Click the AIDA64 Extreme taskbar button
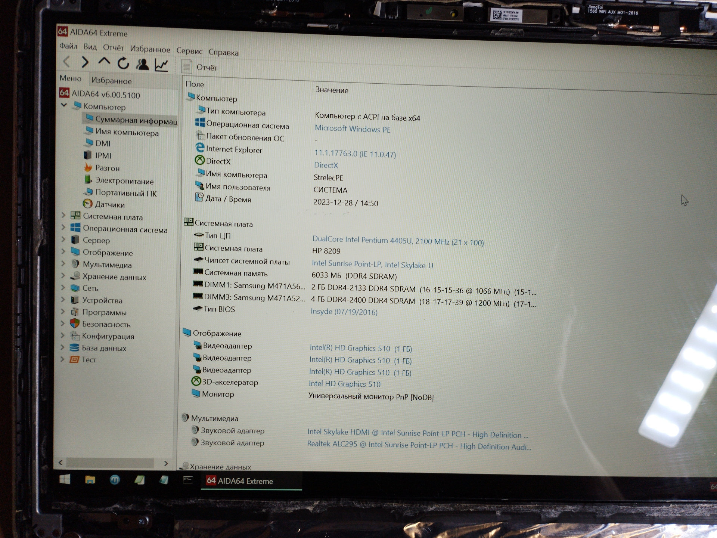The width and height of the screenshot is (717, 538). coord(251,481)
